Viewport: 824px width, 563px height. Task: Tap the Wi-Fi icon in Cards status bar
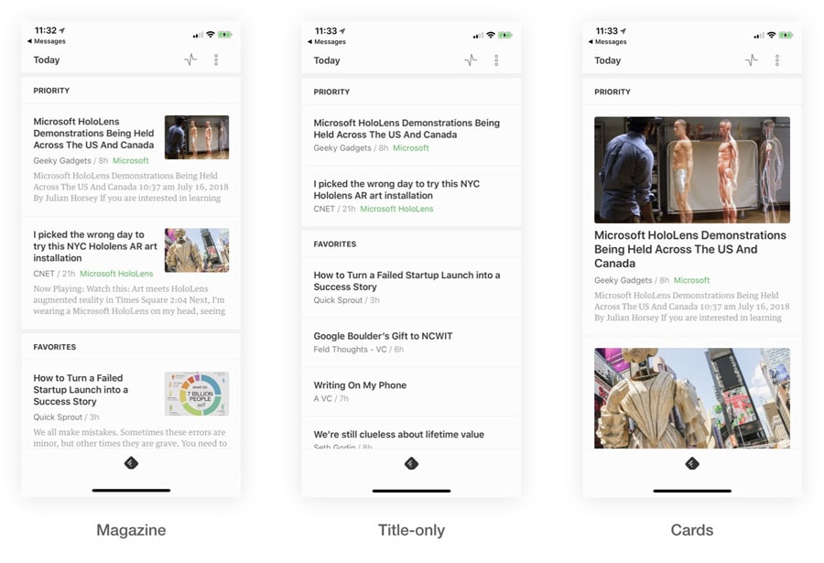[x=771, y=35]
